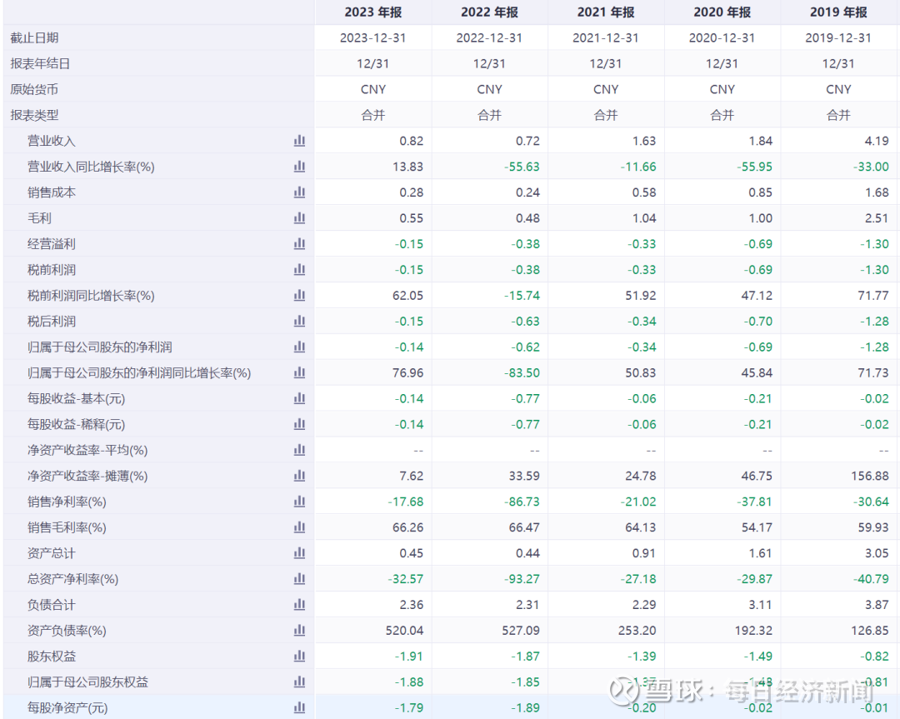Image resolution: width=900 pixels, height=719 pixels.
Task: Open chart icon for 税后利润 row
Action: tap(300, 322)
